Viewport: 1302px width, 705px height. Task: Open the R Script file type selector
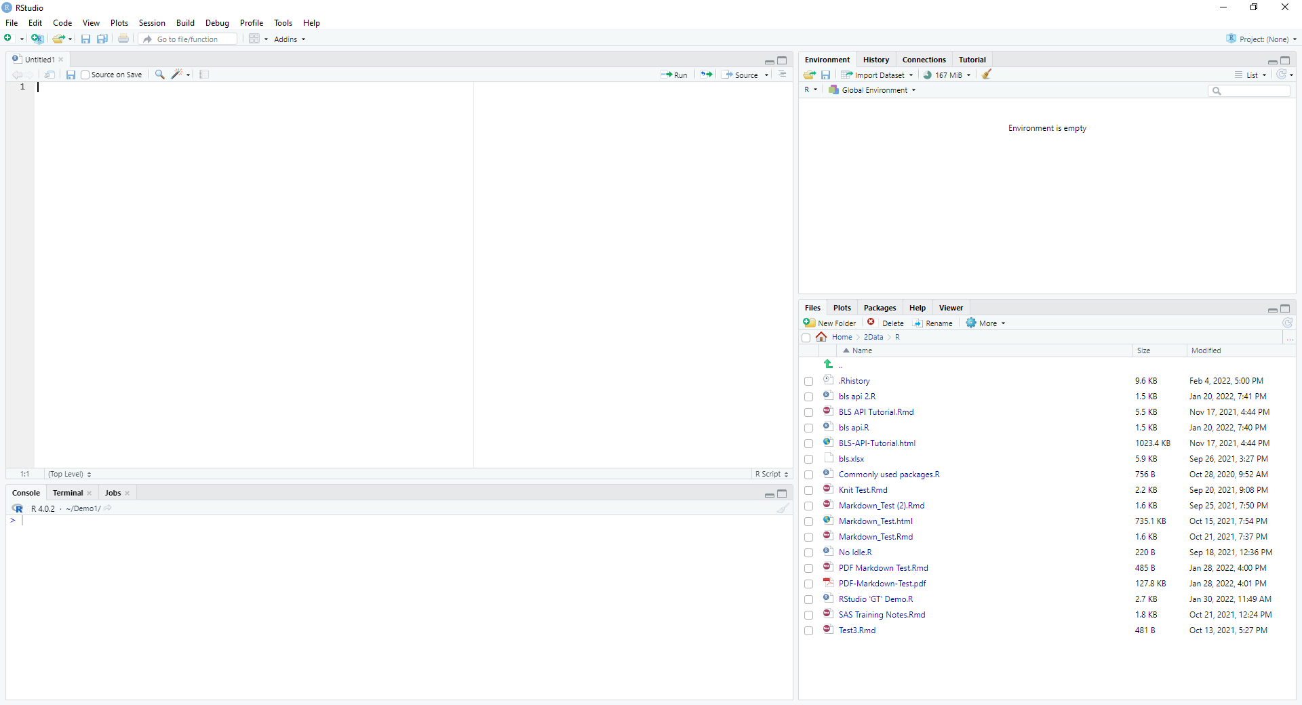[772, 474]
